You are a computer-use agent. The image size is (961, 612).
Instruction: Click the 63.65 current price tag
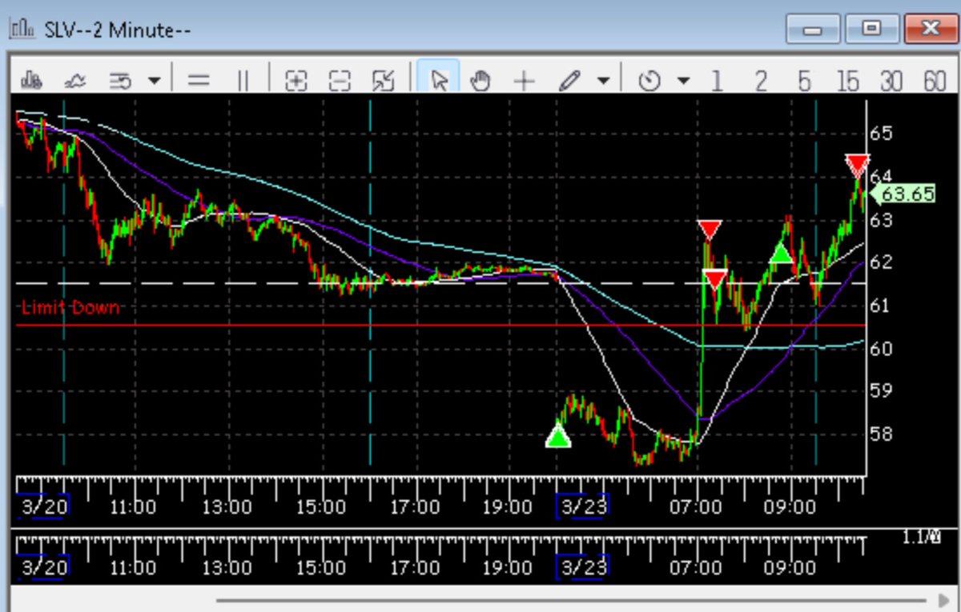tap(902, 194)
